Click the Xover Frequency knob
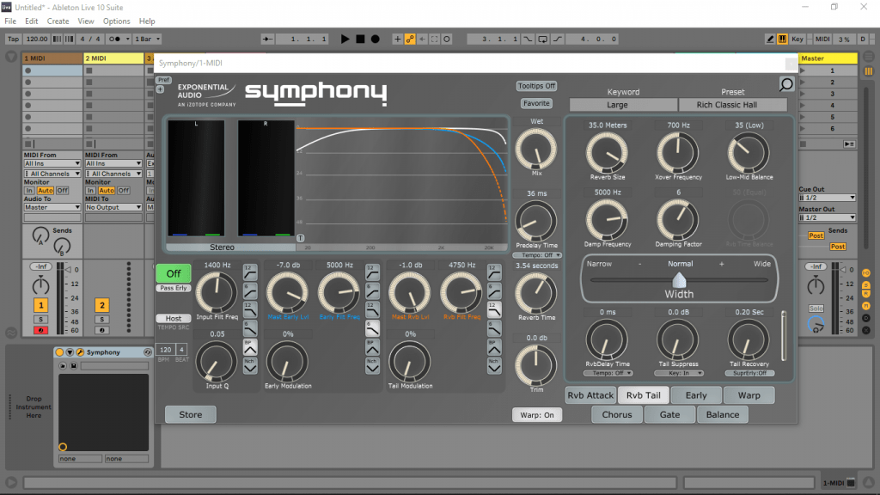Screen dimensions: 880x495 (x=678, y=153)
